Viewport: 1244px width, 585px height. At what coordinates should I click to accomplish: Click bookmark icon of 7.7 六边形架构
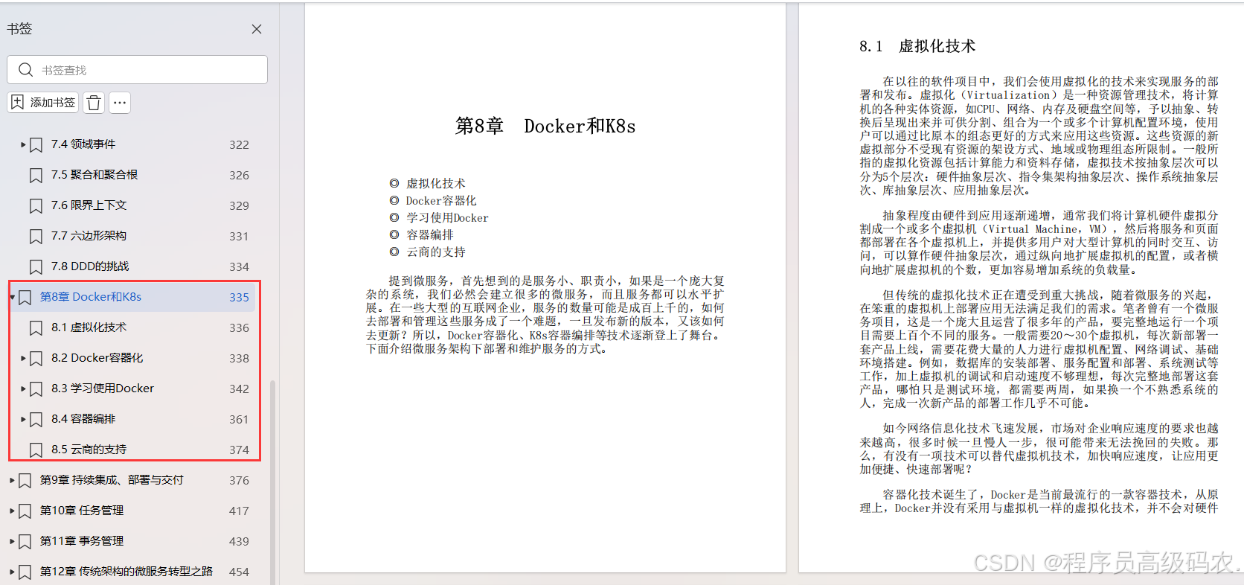point(36,237)
